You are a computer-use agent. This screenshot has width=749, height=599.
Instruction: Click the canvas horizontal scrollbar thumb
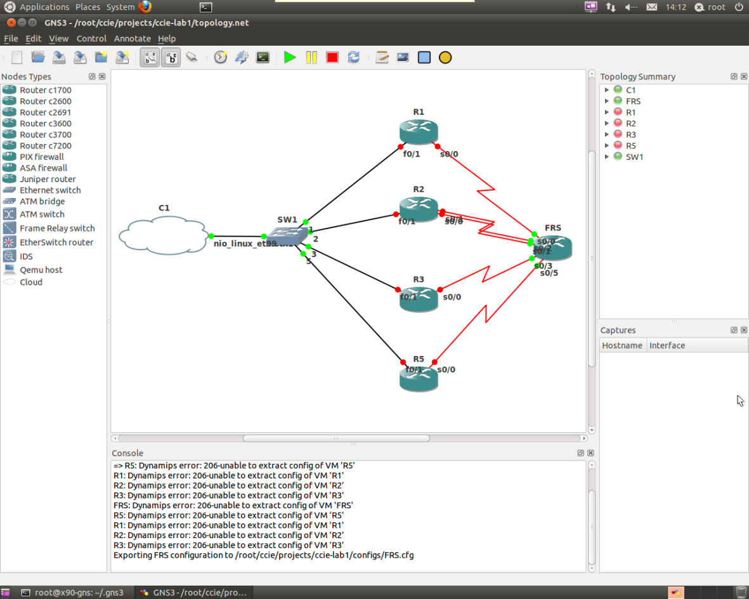(336, 438)
